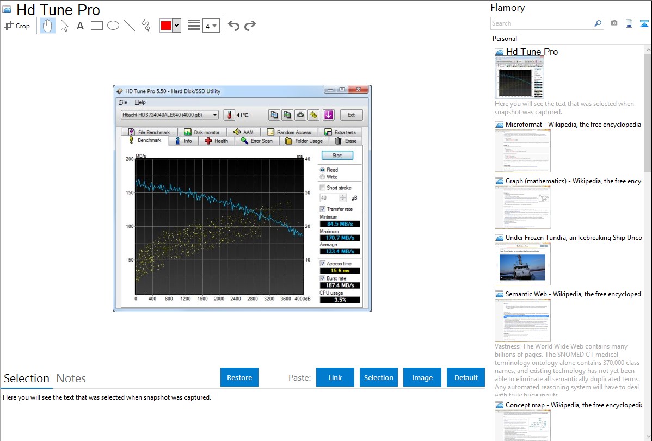Click the thermometer temperature icon
The height and width of the screenshot is (441, 652).
click(x=229, y=115)
